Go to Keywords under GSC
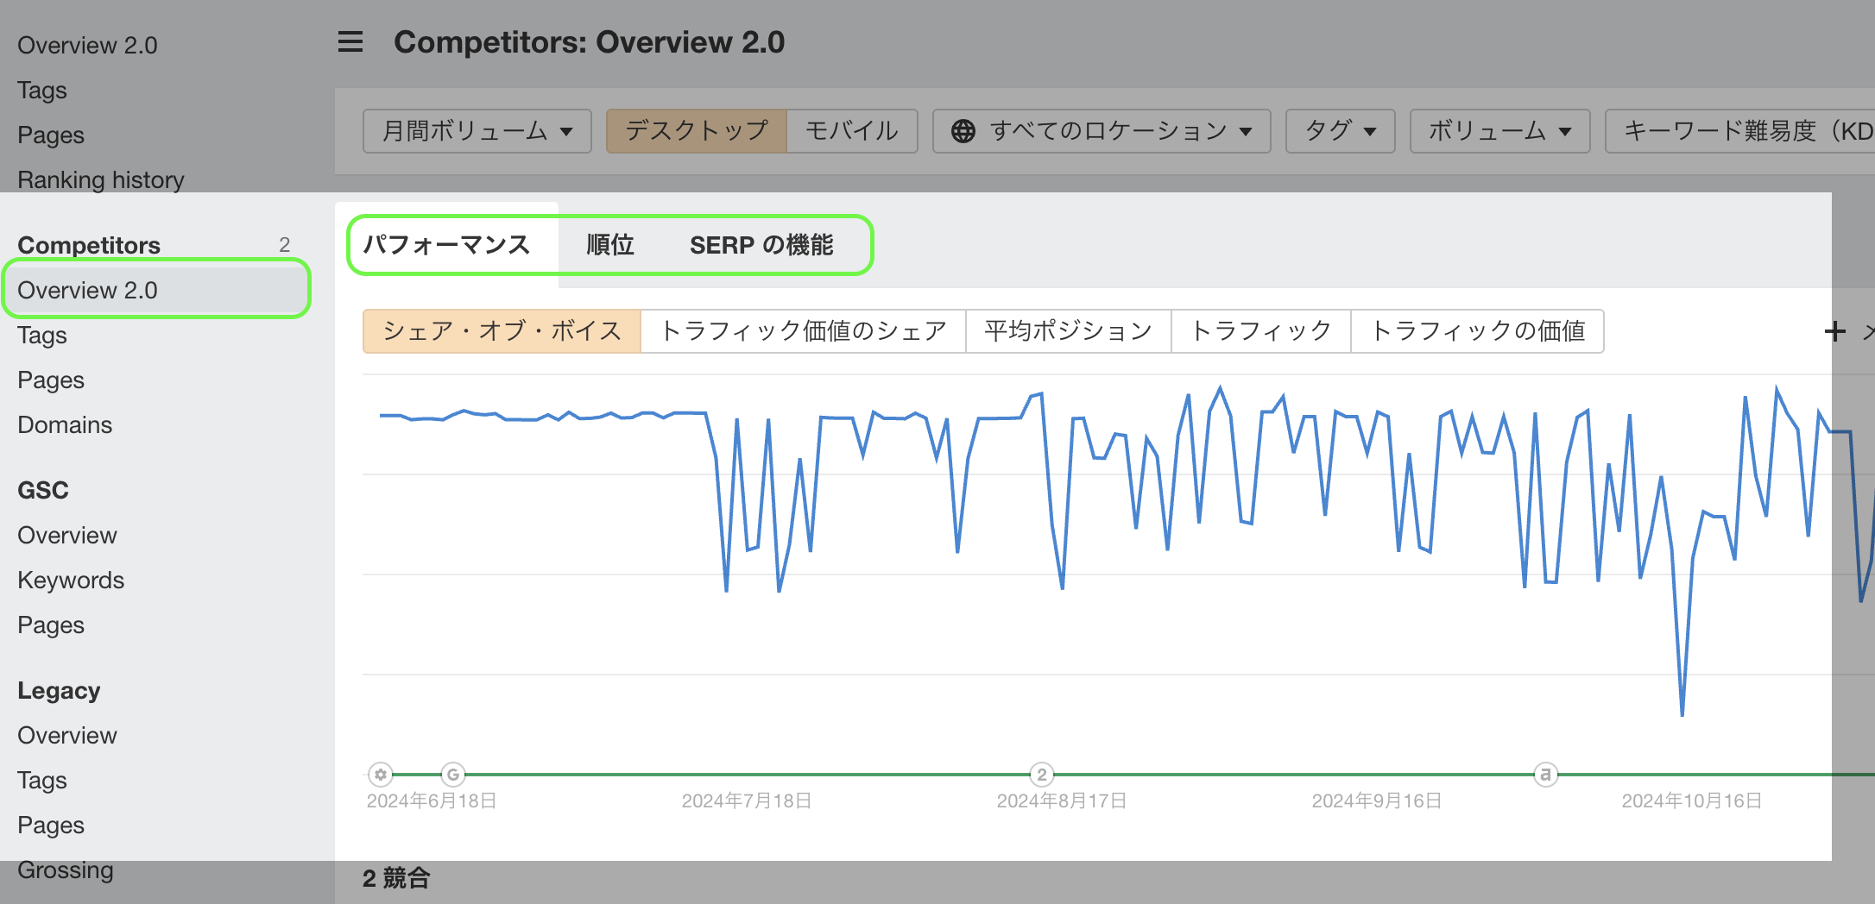Image resolution: width=1875 pixels, height=904 pixels. 71,580
